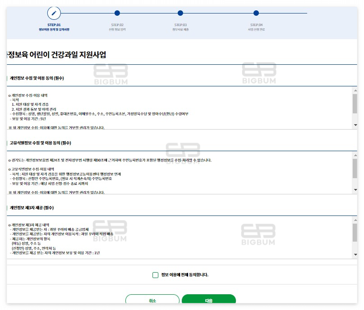Click page title '어린이 건강과일 지원사업'

(68, 55)
